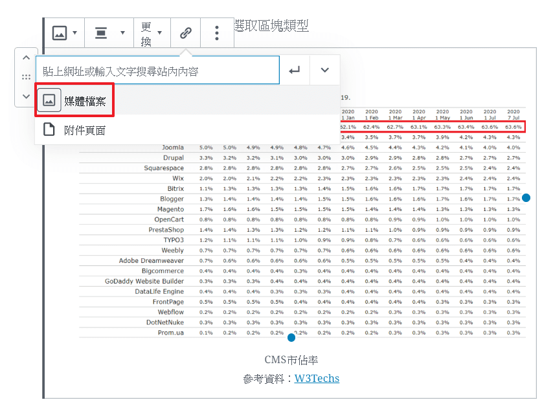
Task: Open the image block type switcher
Action: click(65, 33)
